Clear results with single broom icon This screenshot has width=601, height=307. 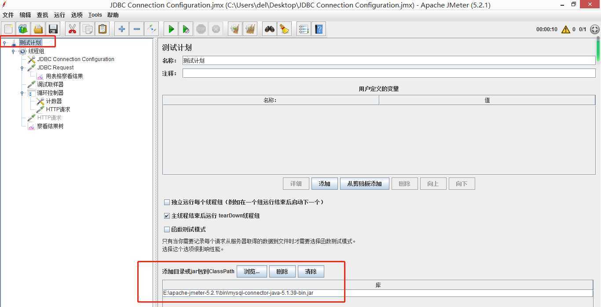point(235,29)
